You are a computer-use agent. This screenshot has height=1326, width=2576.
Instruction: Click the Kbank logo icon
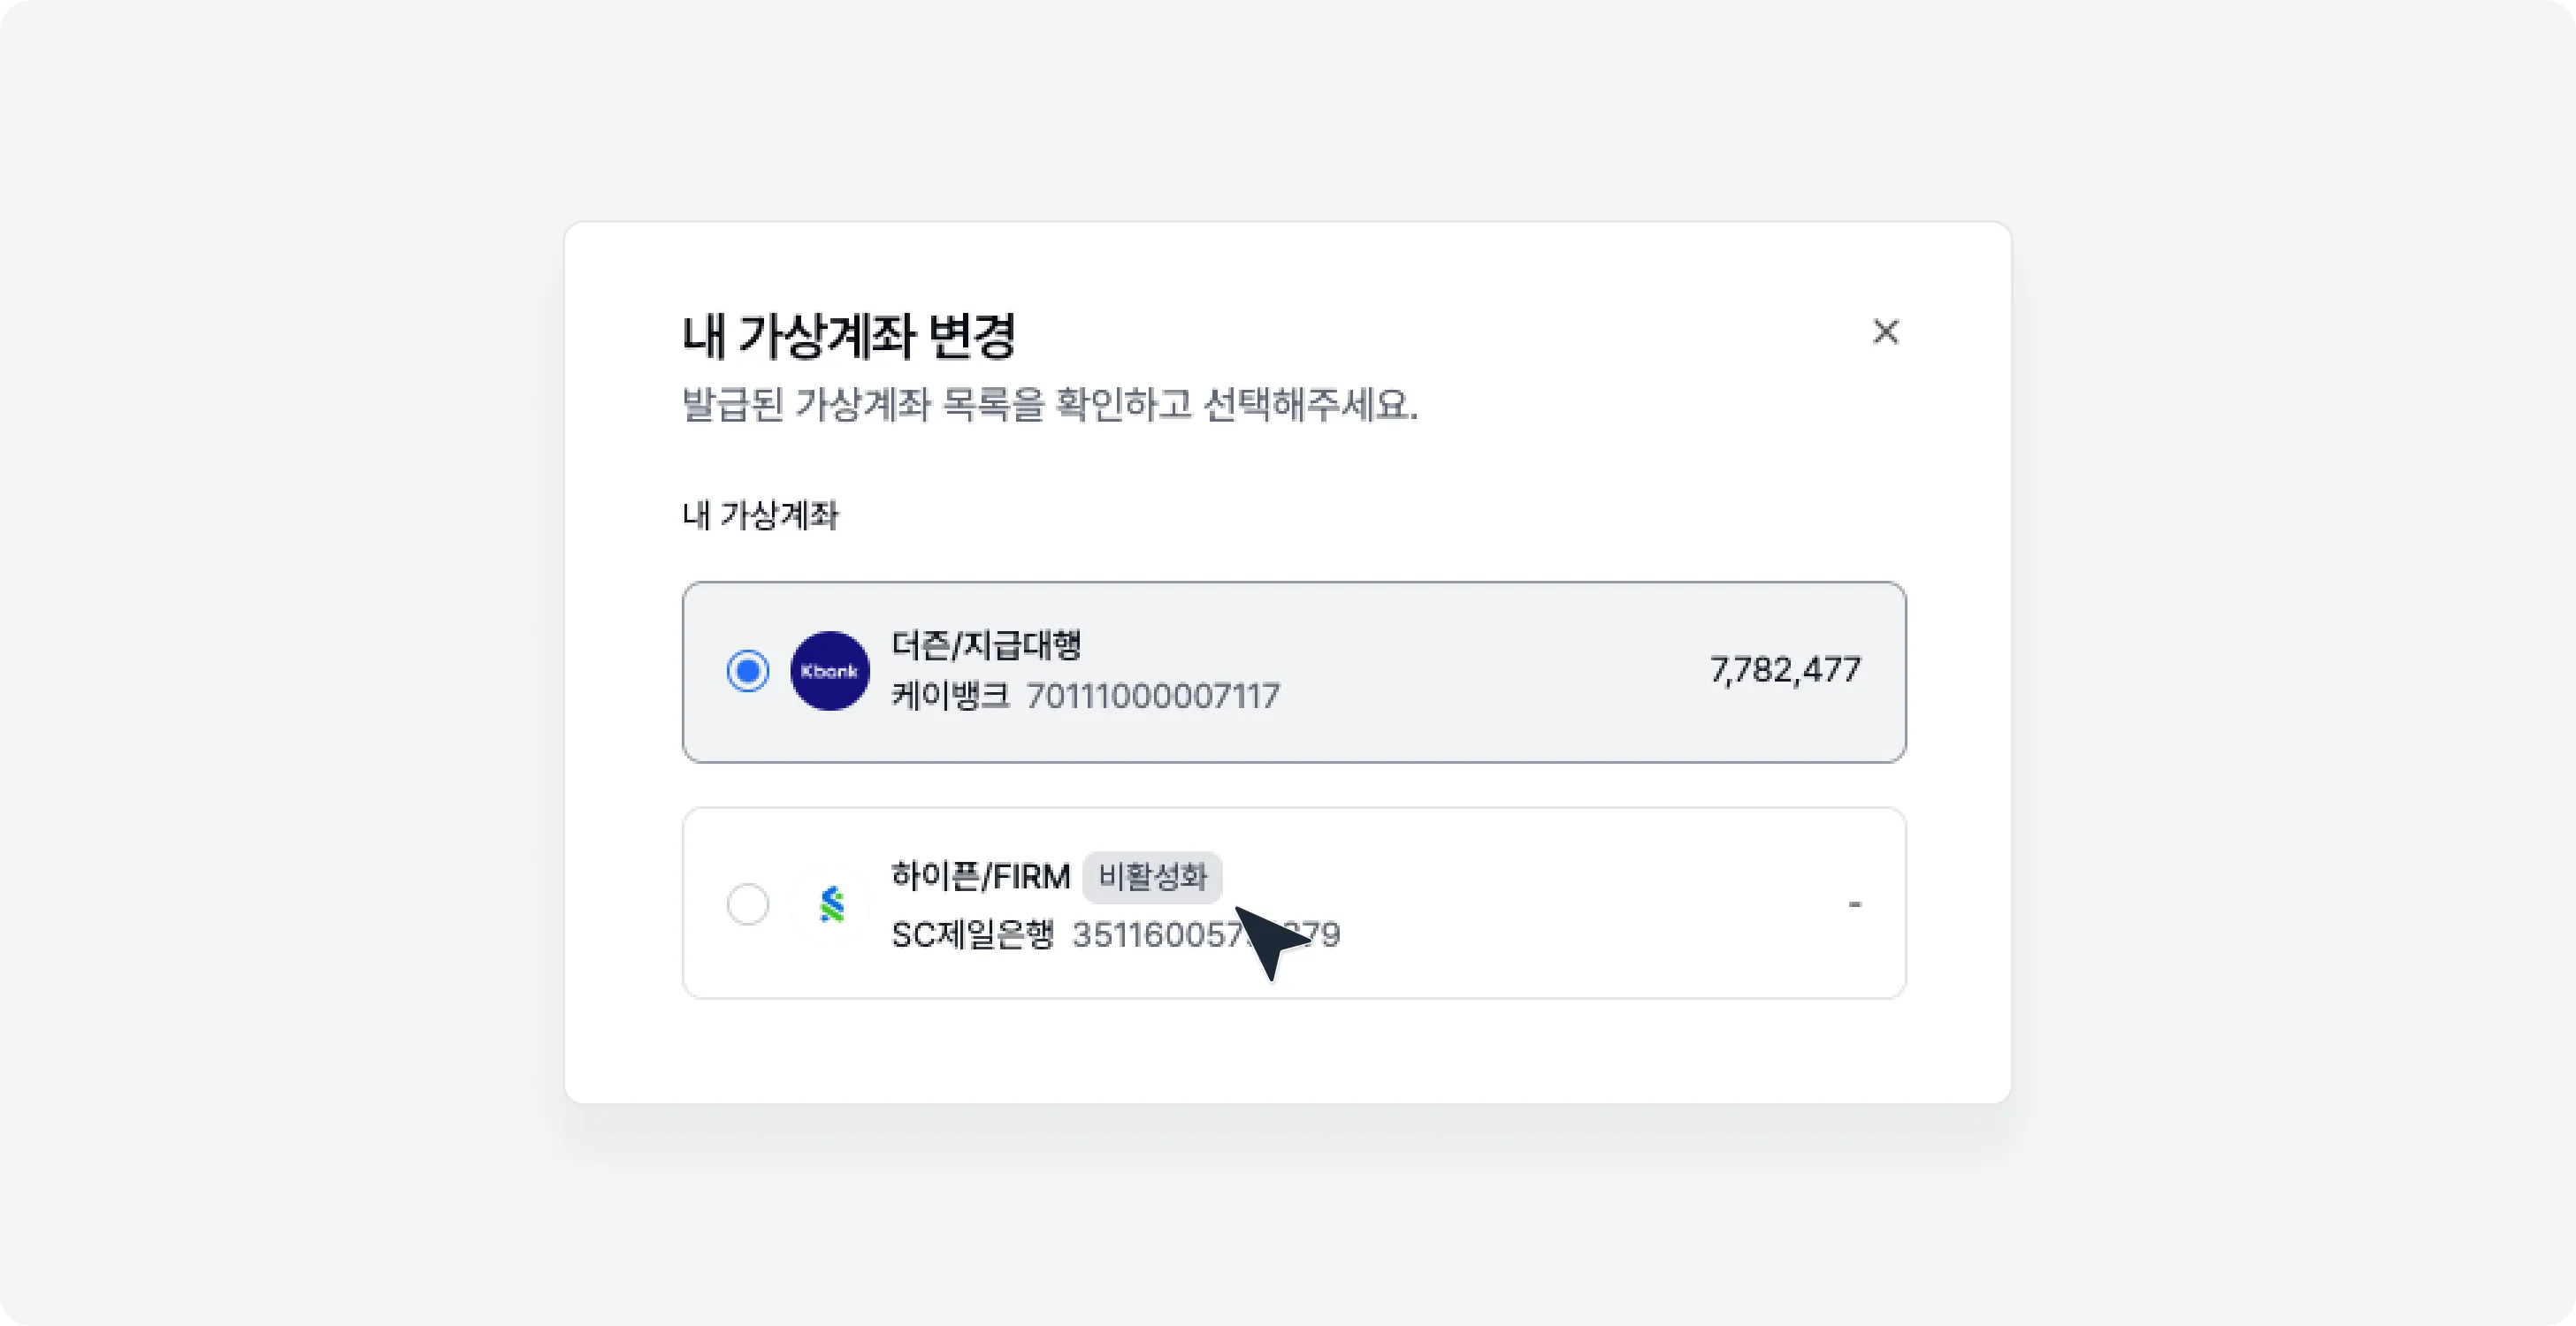830,670
